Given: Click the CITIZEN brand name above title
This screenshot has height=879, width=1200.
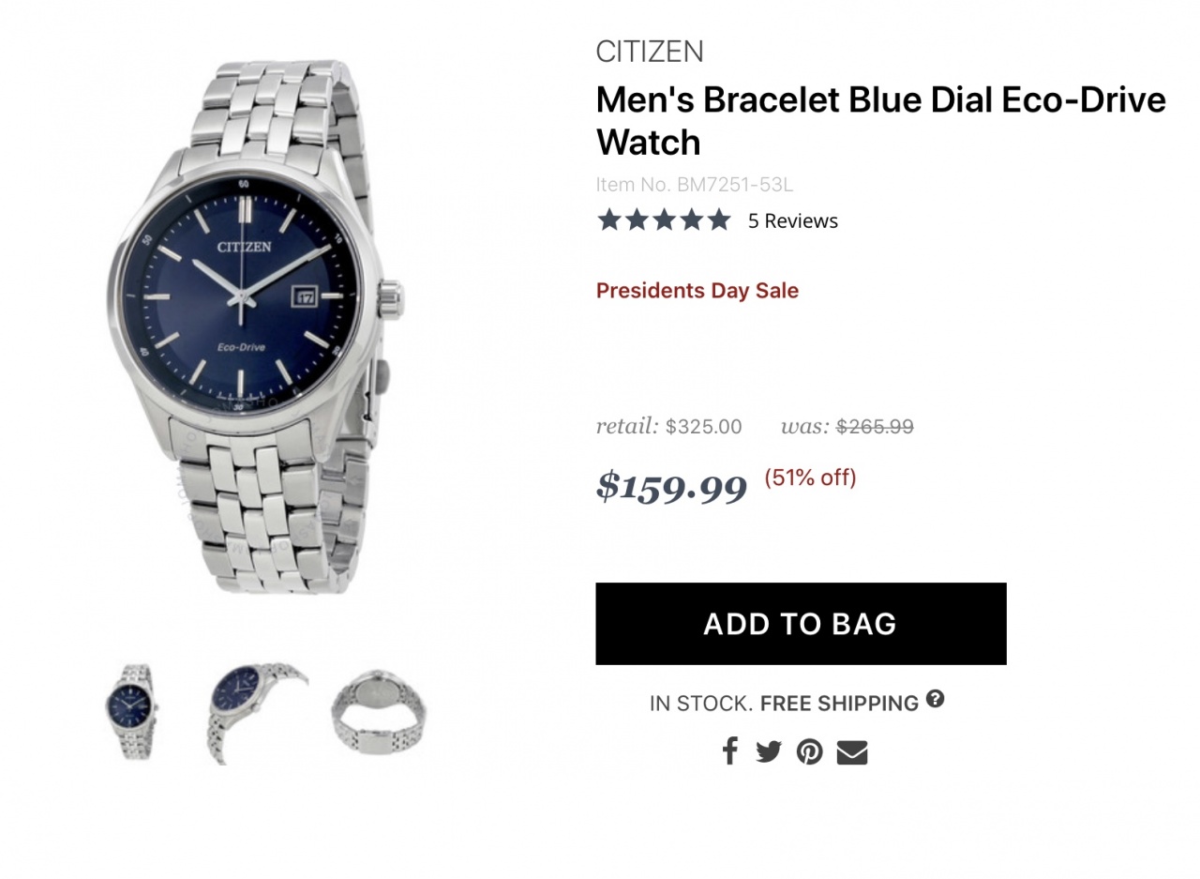Looking at the screenshot, I should [x=650, y=52].
